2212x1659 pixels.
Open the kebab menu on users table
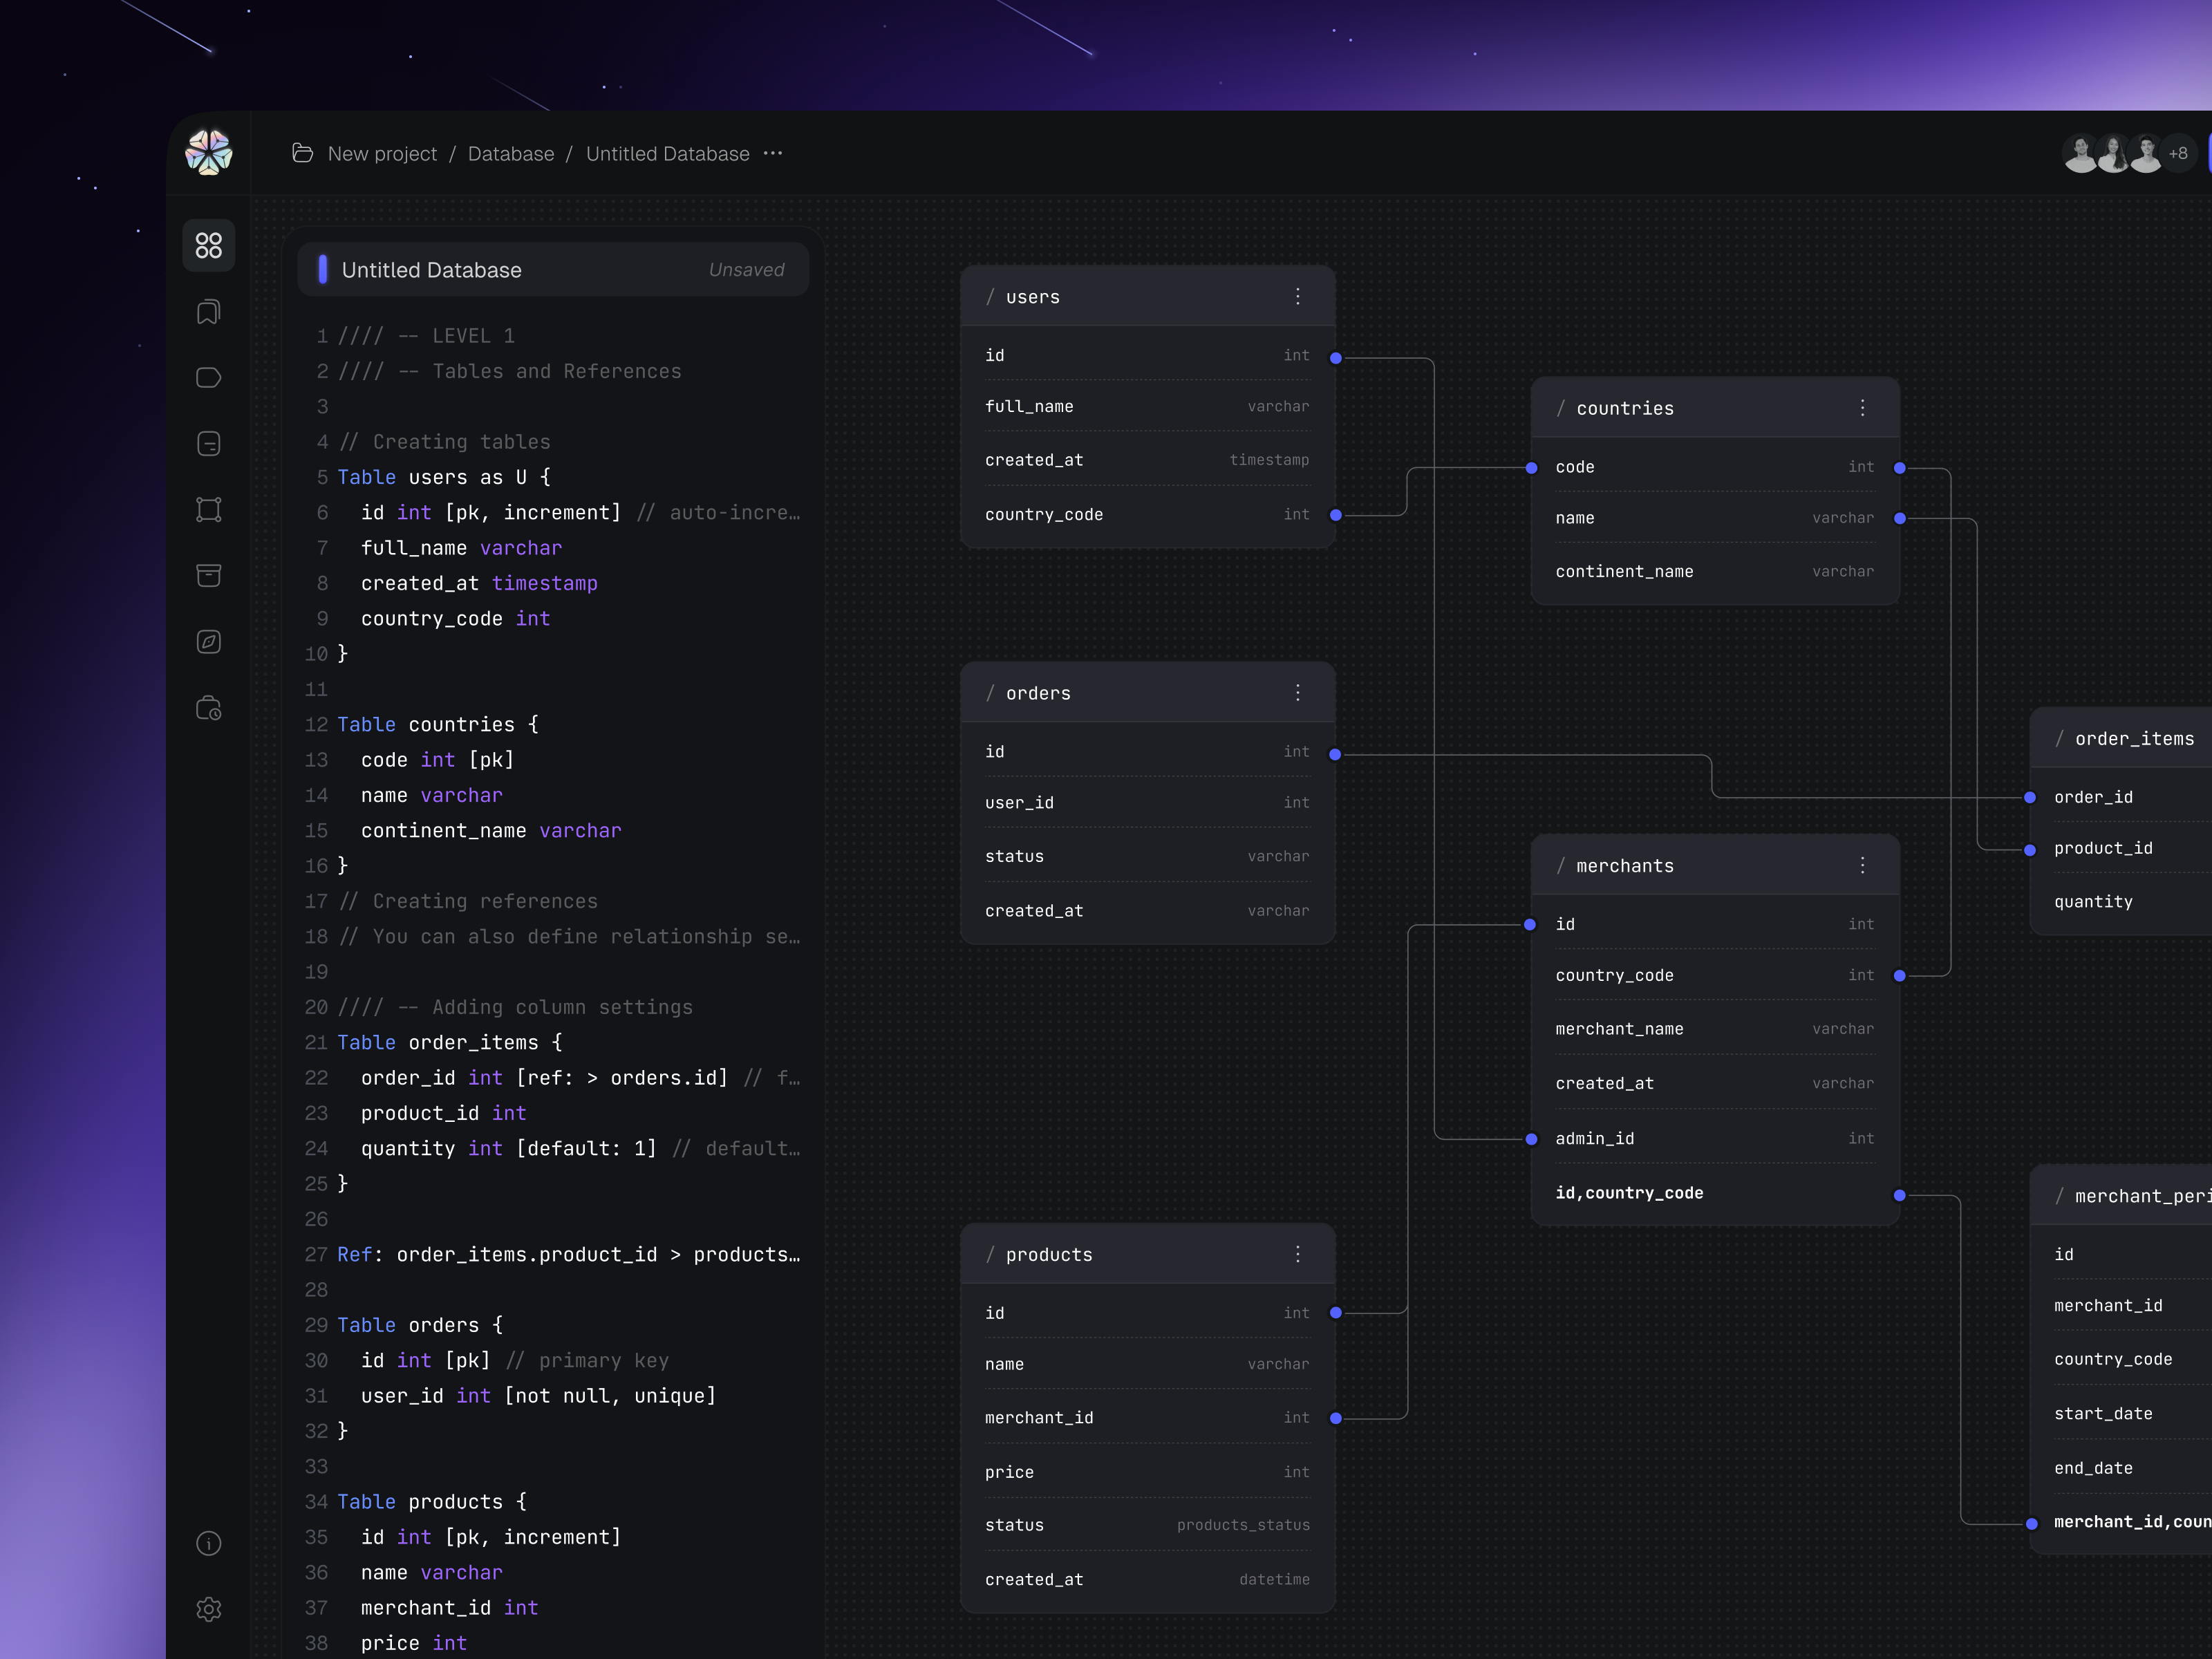[x=1297, y=296]
